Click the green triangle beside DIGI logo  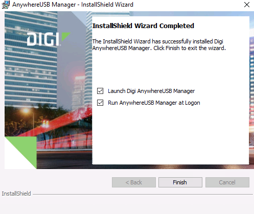coord(65,36)
